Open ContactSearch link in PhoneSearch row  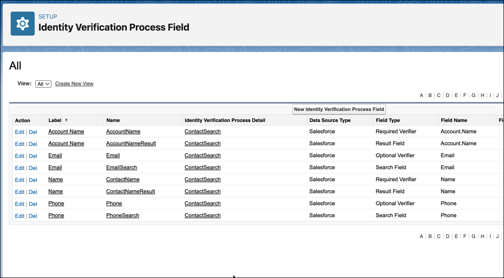203,215
